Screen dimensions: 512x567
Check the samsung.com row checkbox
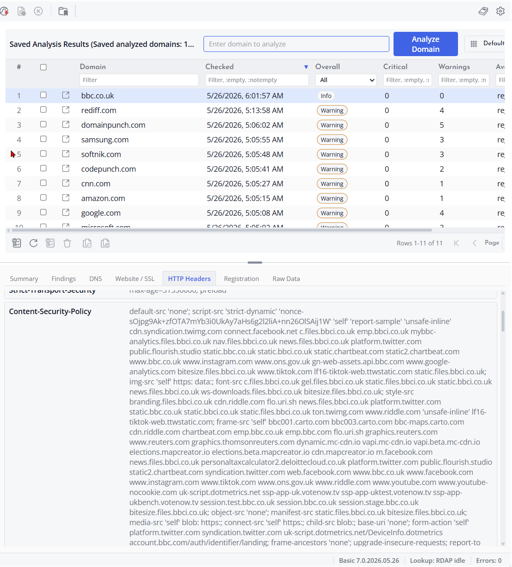point(43,139)
